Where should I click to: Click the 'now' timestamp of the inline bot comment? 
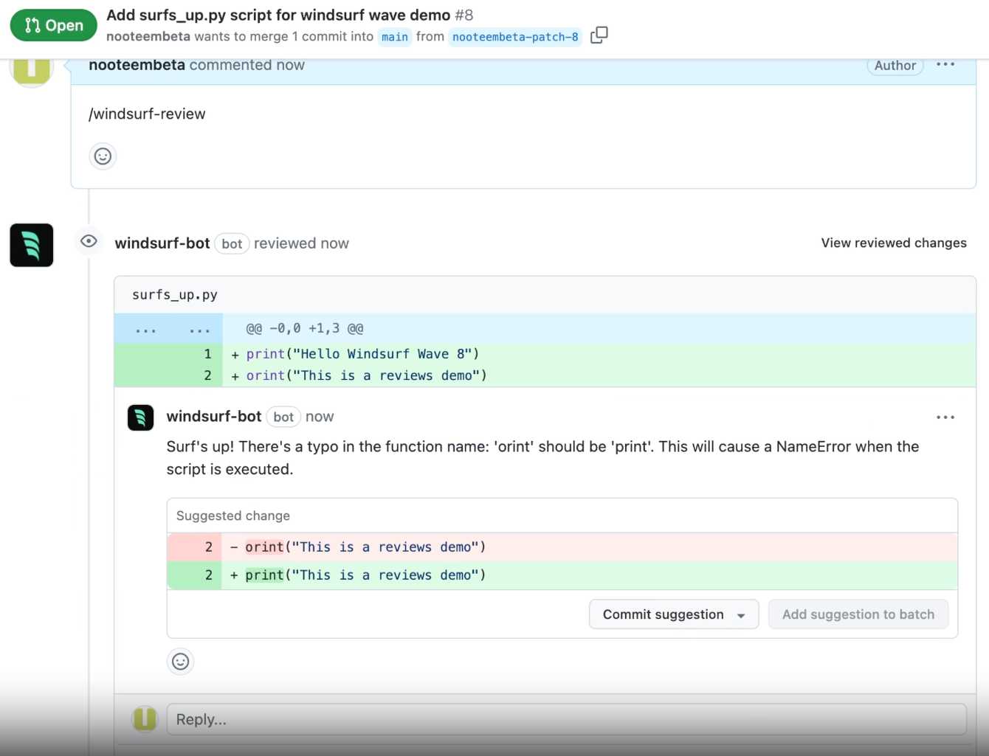click(320, 417)
